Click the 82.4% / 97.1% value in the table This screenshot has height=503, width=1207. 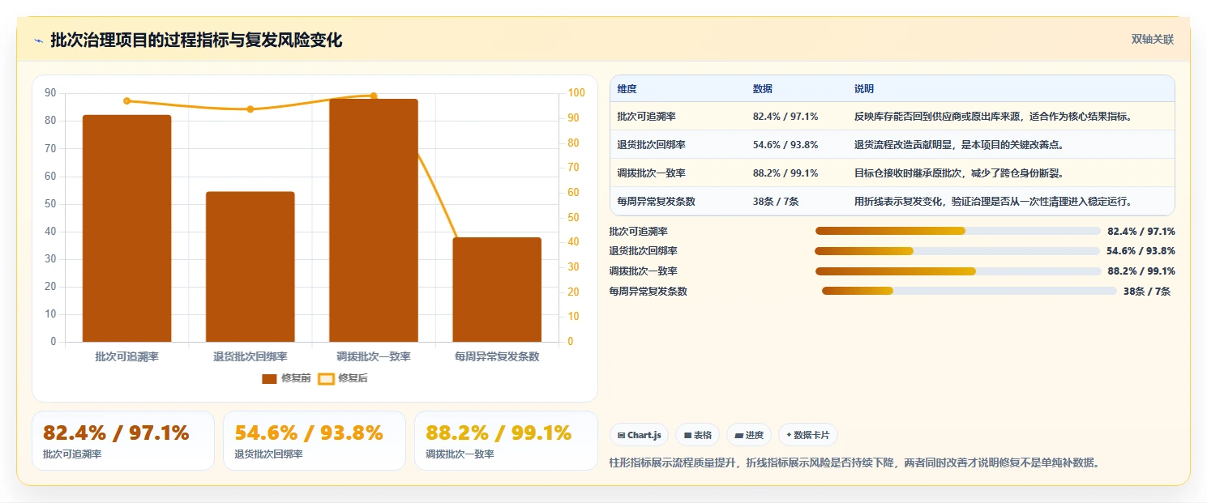click(785, 117)
